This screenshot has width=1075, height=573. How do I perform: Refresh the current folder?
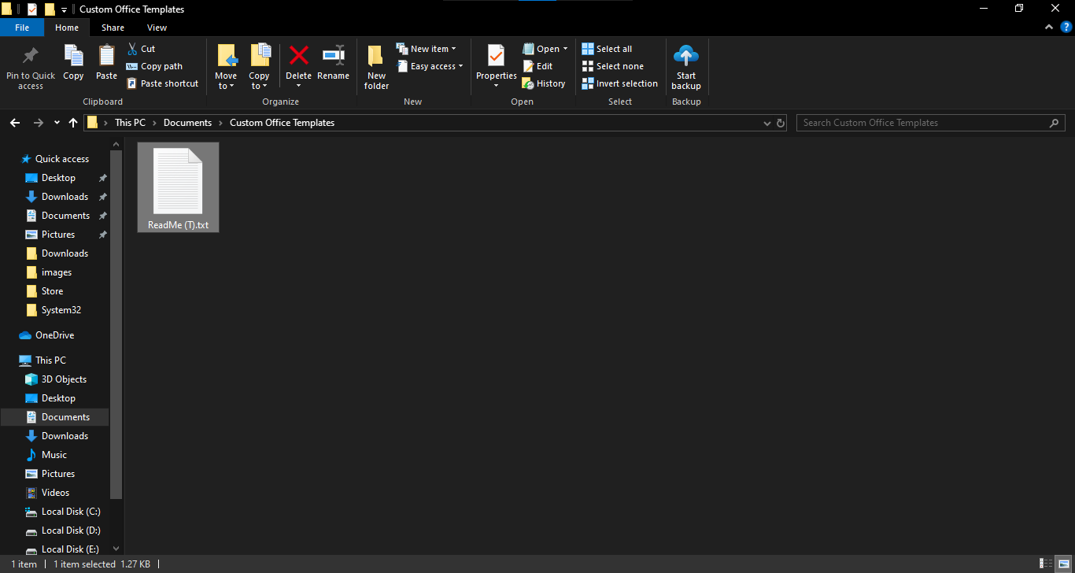click(781, 124)
